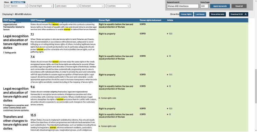257x132 pixels.
Task: Expand article 12.5 in paragraph 7.1 row
Action: click(x=170, y=34)
